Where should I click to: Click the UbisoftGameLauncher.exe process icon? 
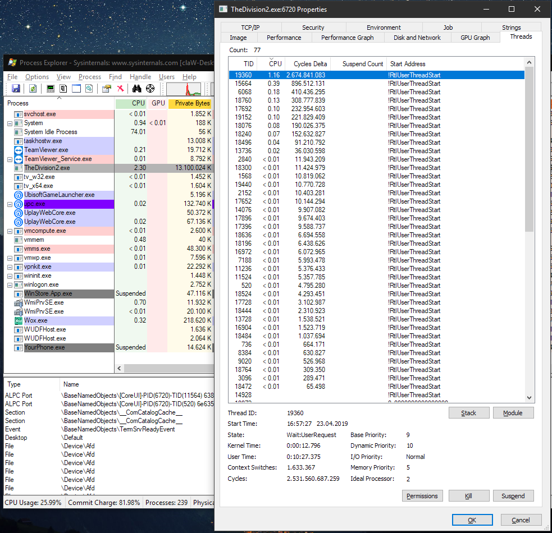19,195
